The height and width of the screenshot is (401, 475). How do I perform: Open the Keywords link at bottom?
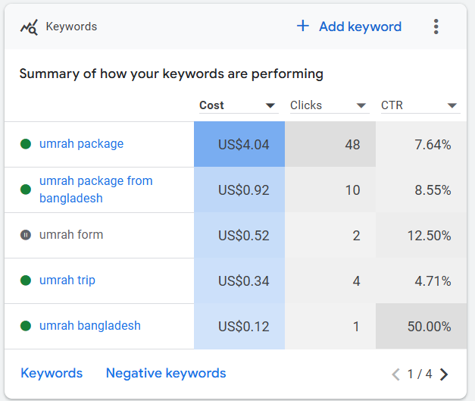click(x=52, y=373)
